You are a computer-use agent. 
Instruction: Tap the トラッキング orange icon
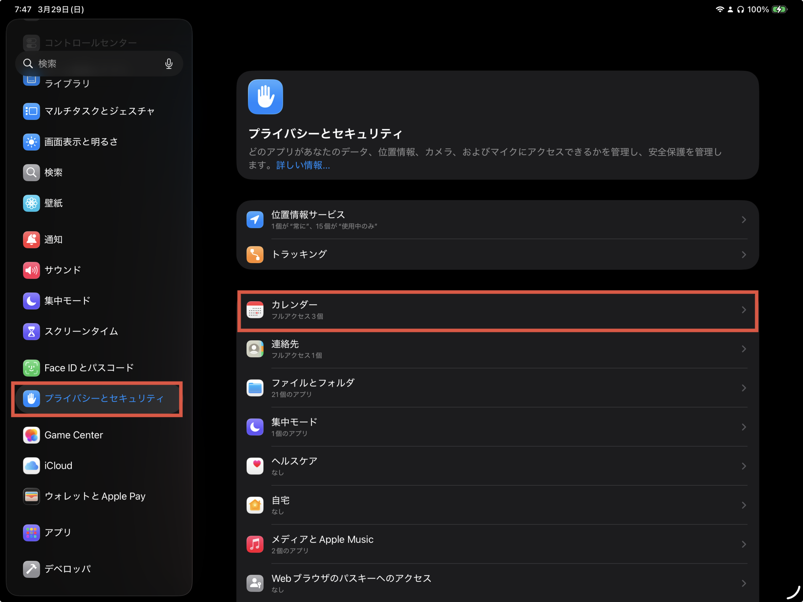pos(255,254)
